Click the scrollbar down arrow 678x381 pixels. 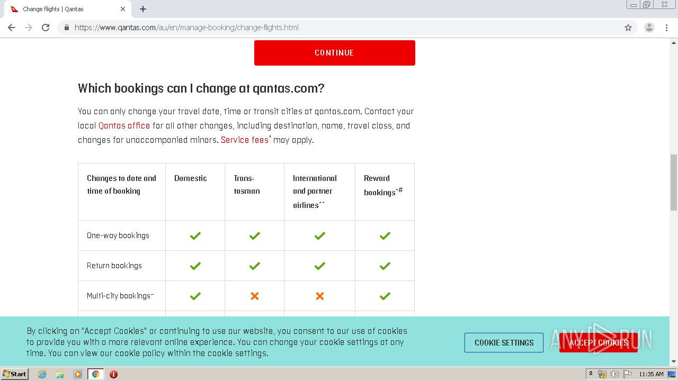674,361
